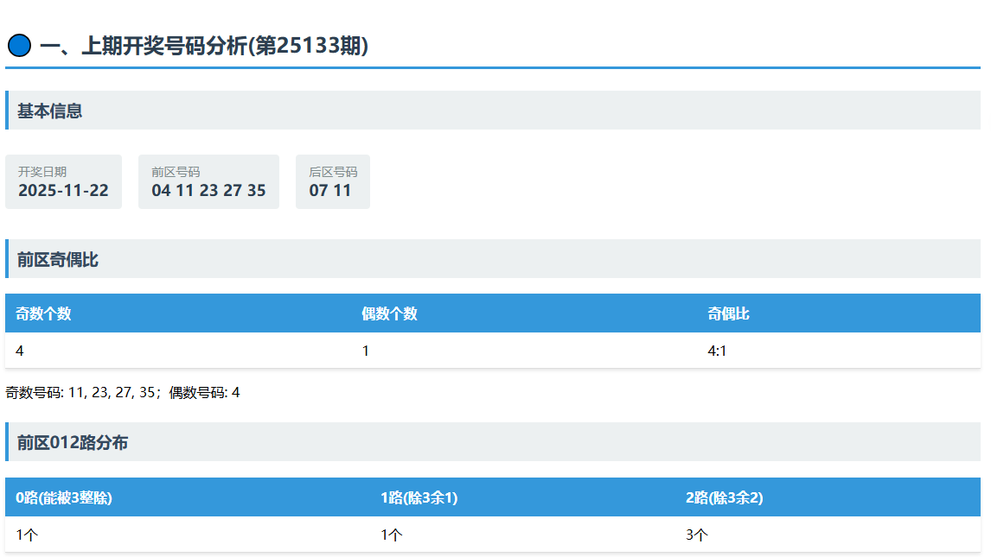Click the 前区号码 card with 04 11 23 27 35
Screen dimensions: 991x557
tap(208, 182)
